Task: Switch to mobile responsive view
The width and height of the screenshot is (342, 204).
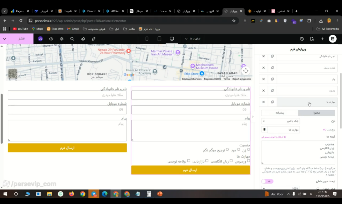Action: [147, 39]
